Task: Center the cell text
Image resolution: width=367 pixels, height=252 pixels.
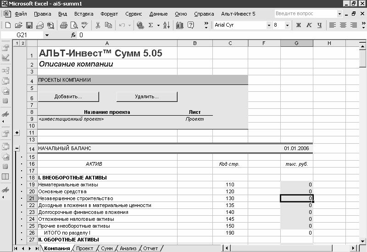Action: click(343, 25)
